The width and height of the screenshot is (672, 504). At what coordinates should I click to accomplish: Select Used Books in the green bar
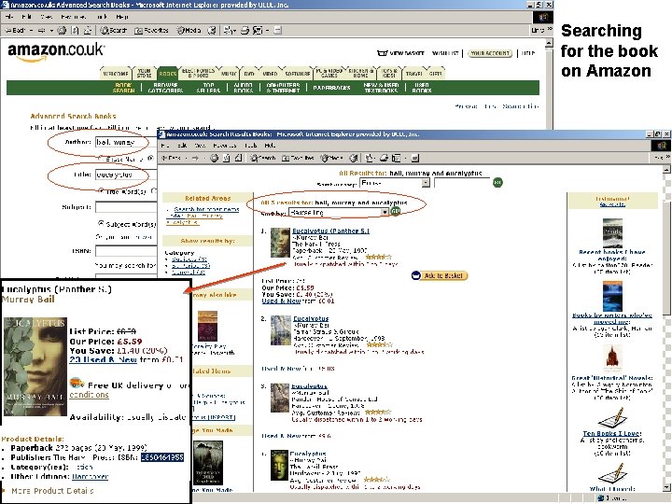click(x=422, y=88)
